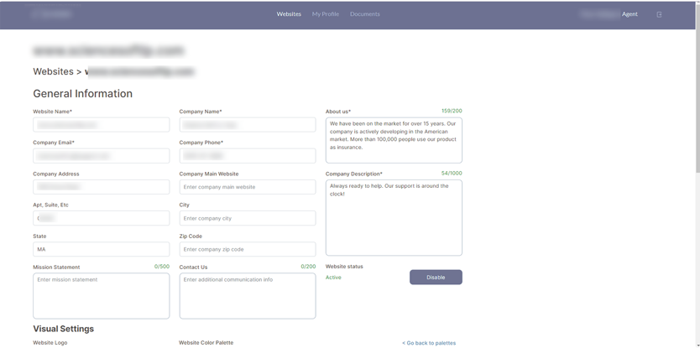Switch to My Profile tab
The height and width of the screenshot is (348, 700).
(326, 14)
